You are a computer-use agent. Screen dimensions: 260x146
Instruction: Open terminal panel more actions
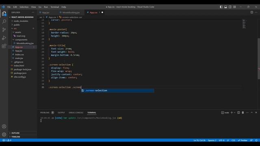(247, 113)
